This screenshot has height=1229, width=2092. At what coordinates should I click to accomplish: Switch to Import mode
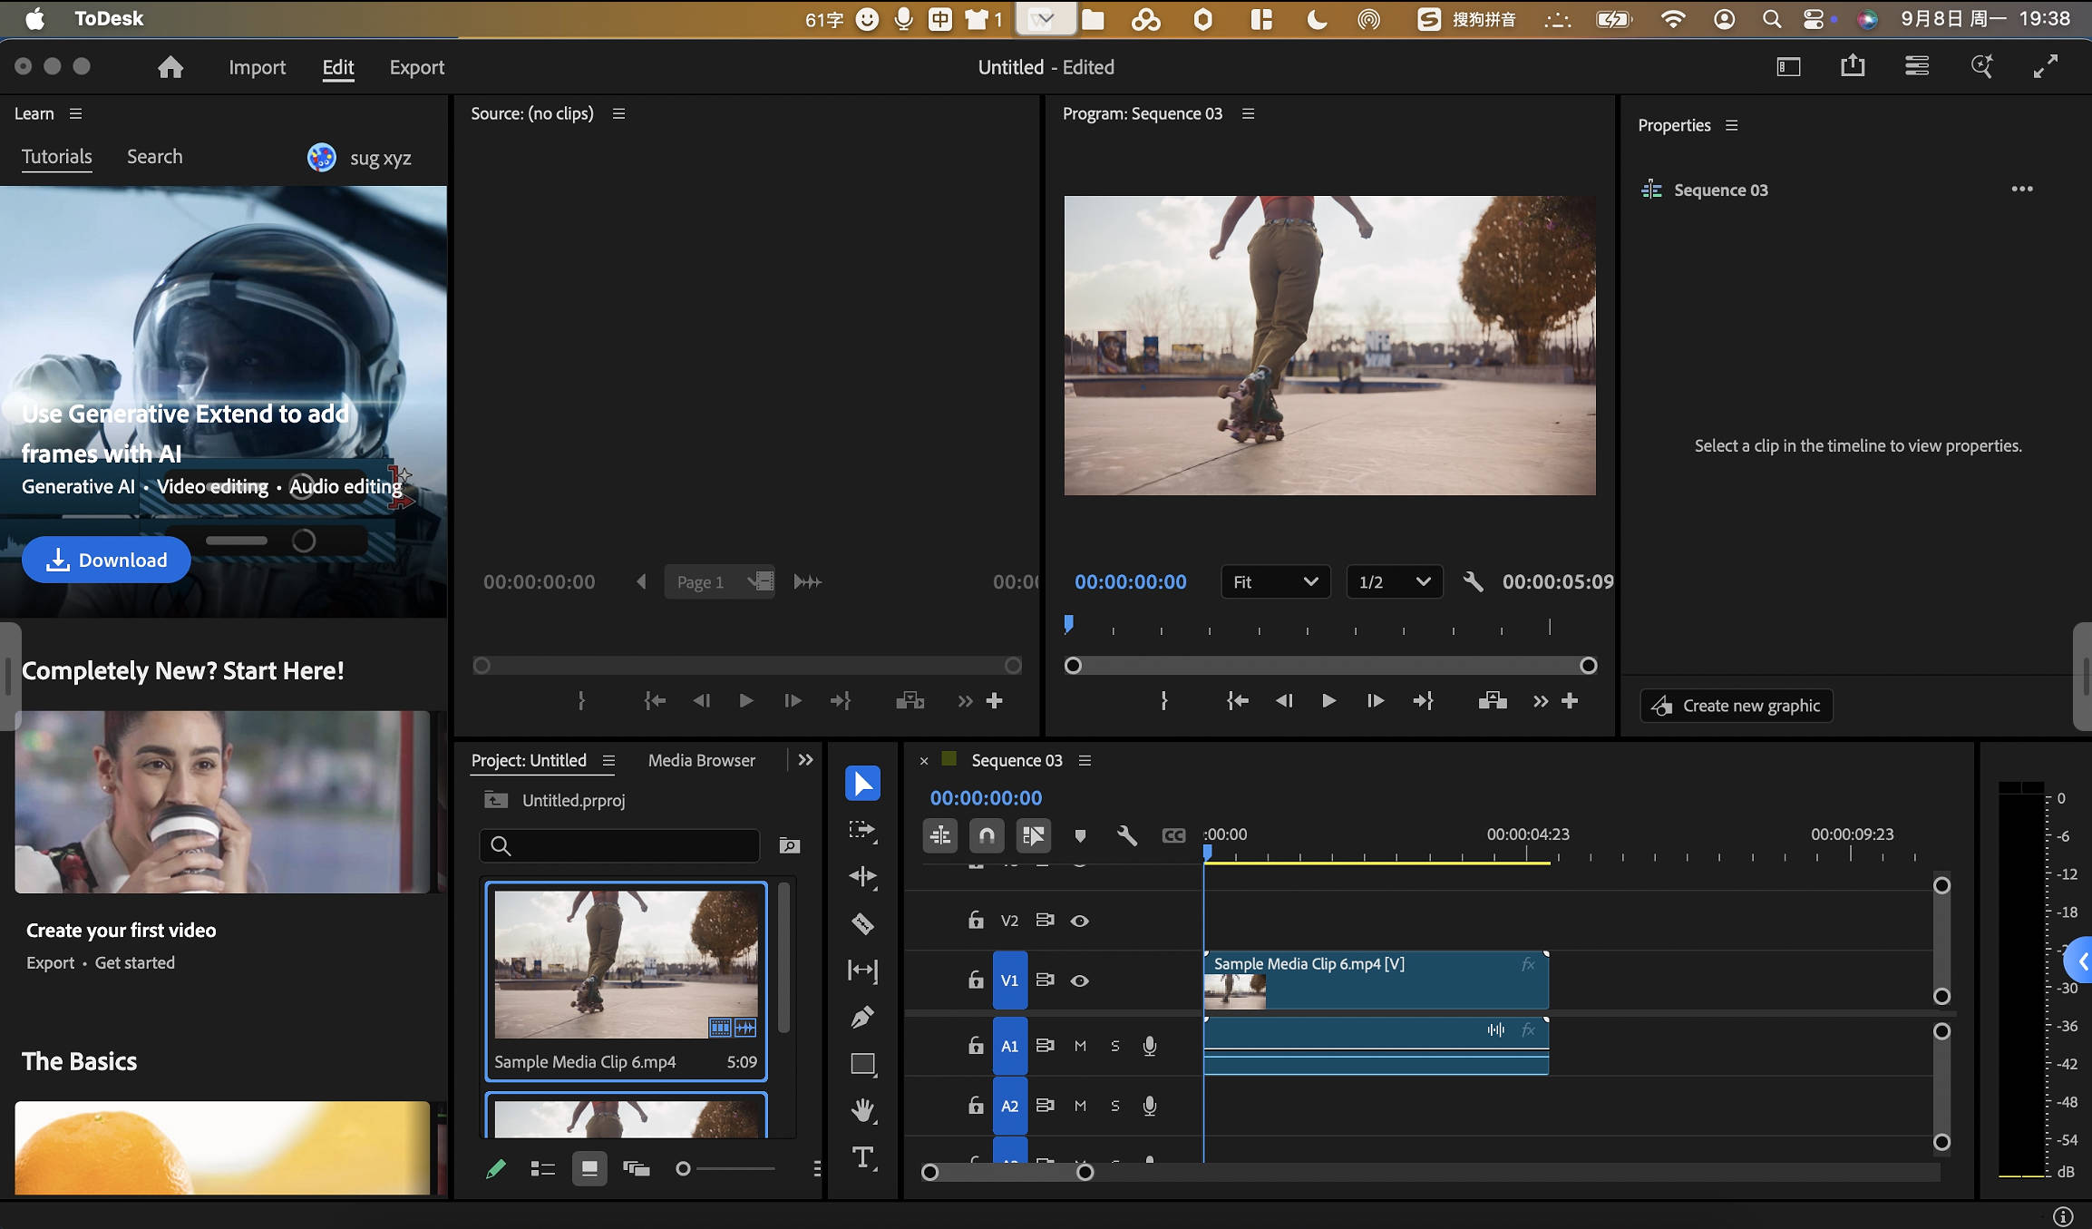(257, 67)
